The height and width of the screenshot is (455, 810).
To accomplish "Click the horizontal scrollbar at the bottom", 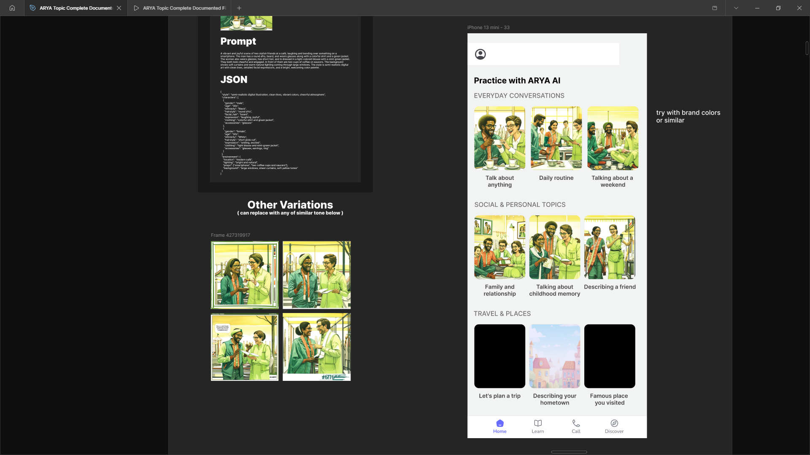I will pyautogui.click(x=569, y=452).
